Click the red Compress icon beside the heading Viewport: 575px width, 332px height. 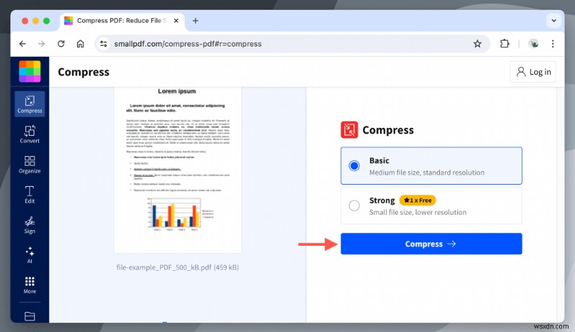tap(349, 130)
